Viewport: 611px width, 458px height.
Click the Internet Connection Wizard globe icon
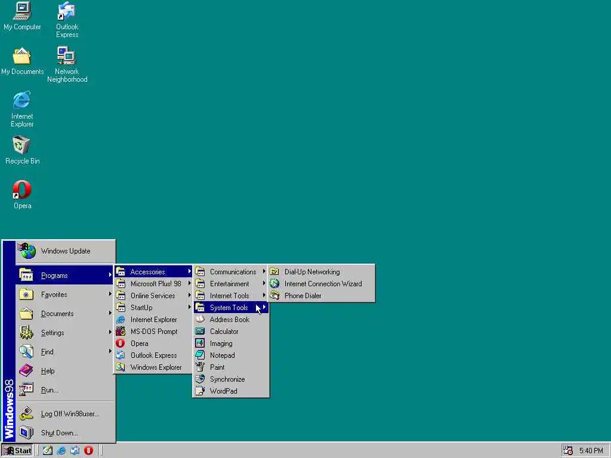pyautogui.click(x=274, y=283)
